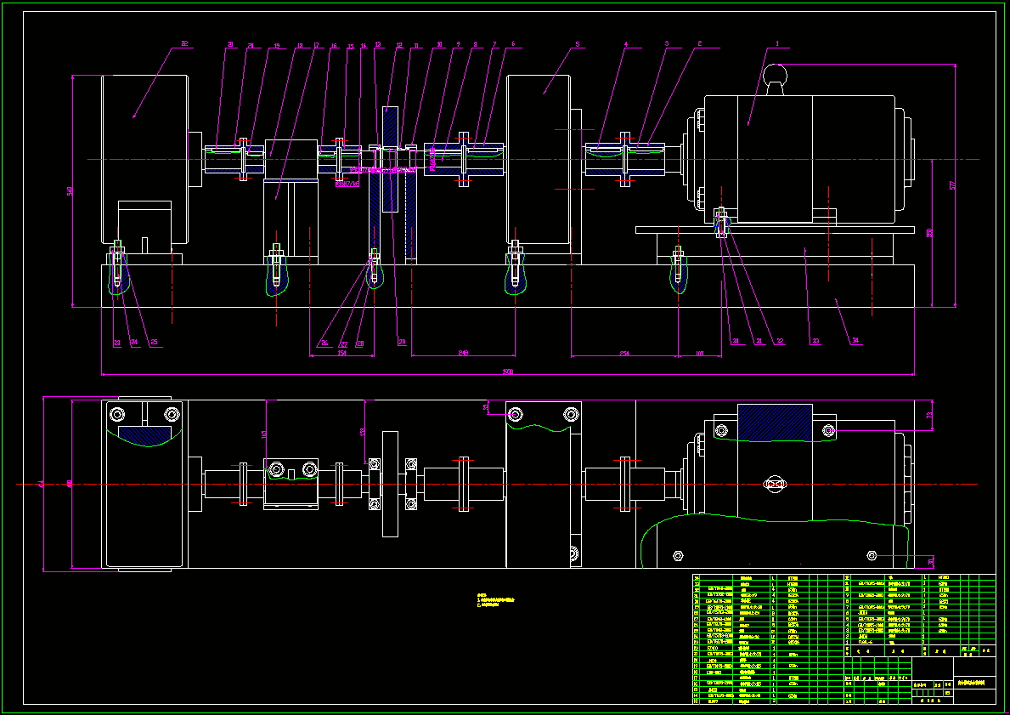Viewport: 1010px width, 715px height.
Task: Select part callout number 24
Action: point(134,343)
